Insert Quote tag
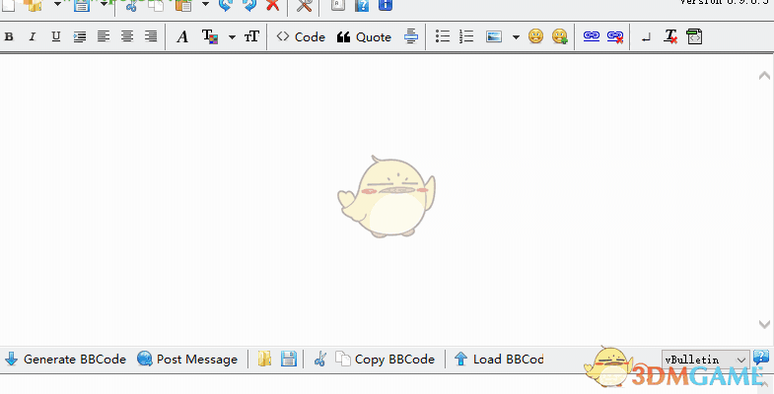774x394 pixels. [x=364, y=37]
